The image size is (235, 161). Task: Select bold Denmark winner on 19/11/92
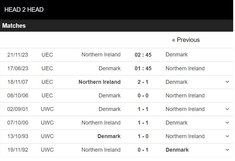[177, 150]
